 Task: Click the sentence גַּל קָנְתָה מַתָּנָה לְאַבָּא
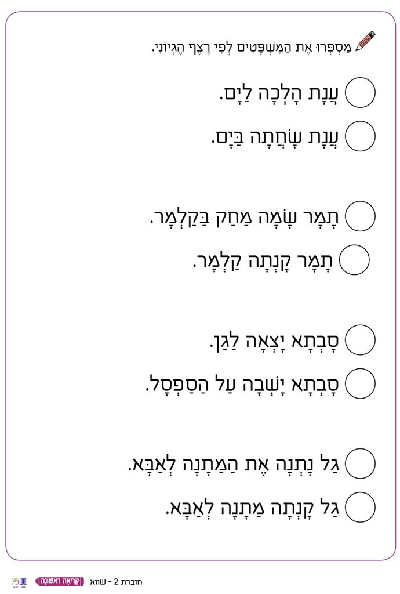coord(254,508)
